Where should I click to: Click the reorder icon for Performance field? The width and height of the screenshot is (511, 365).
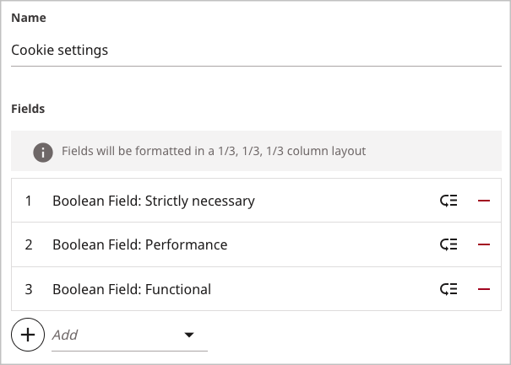click(x=448, y=244)
